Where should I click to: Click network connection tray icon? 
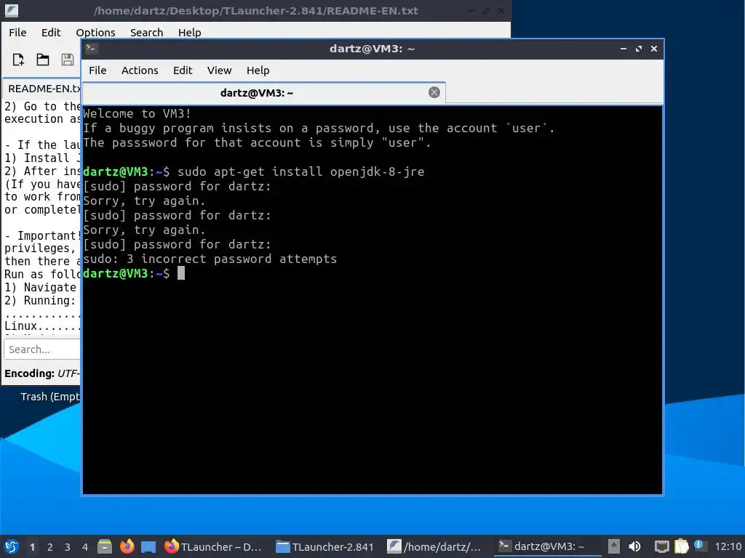(x=661, y=546)
